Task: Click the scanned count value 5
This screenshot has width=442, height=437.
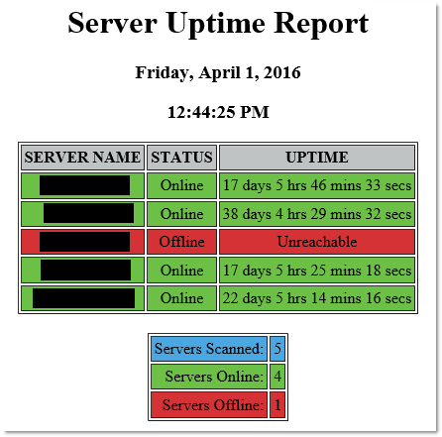Action: 277,349
